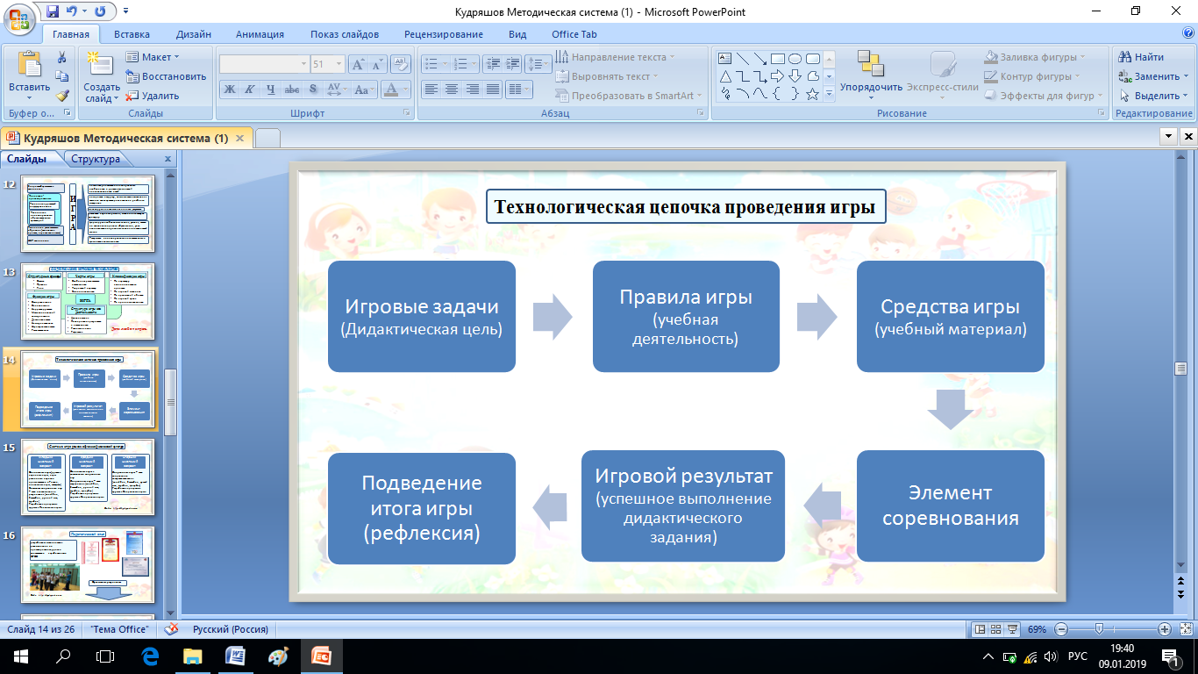Image resolution: width=1198 pixels, height=674 pixels.
Task: Toggle center text alignment
Action: tap(451, 89)
